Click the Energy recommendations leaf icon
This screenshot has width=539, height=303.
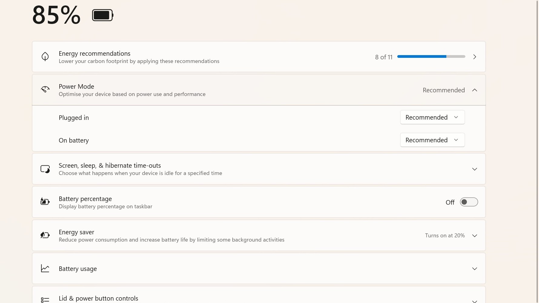point(45,57)
